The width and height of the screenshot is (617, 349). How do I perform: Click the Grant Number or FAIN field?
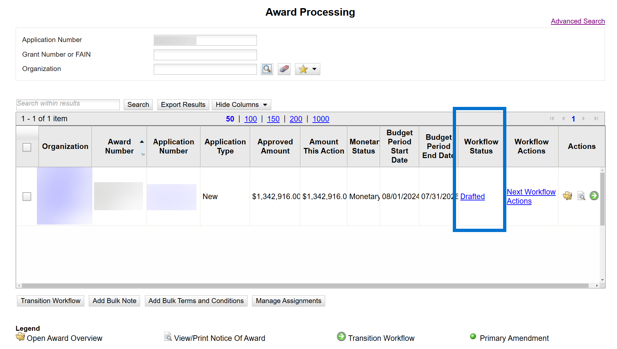[x=205, y=55]
